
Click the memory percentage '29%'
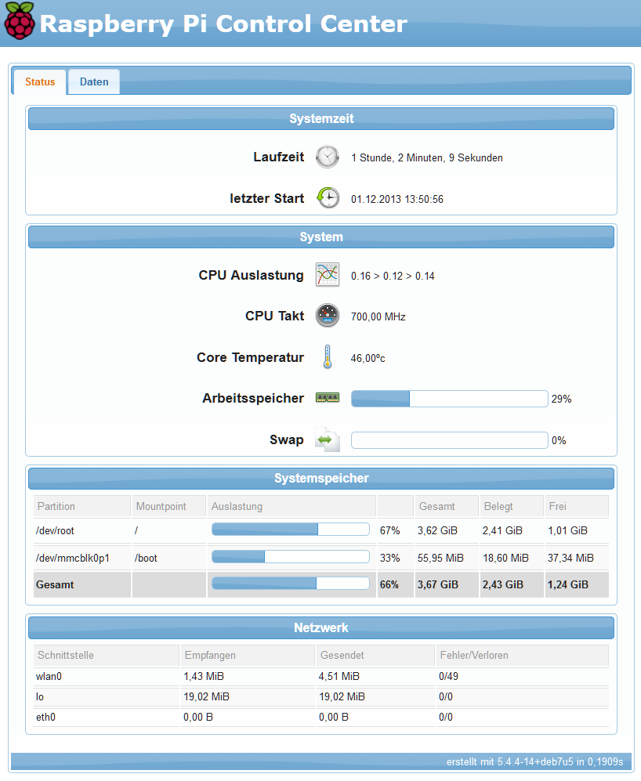coord(561,399)
